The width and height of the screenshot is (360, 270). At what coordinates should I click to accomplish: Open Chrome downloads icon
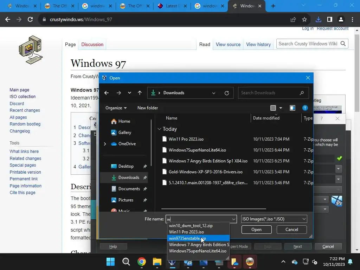click(319, 20)
